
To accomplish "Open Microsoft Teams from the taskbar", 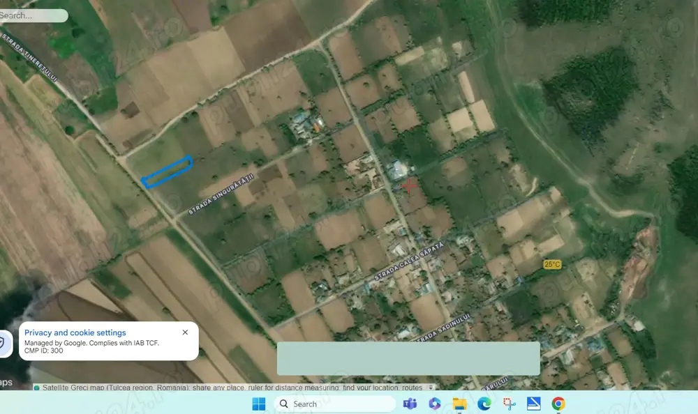I will click(409, 404).
